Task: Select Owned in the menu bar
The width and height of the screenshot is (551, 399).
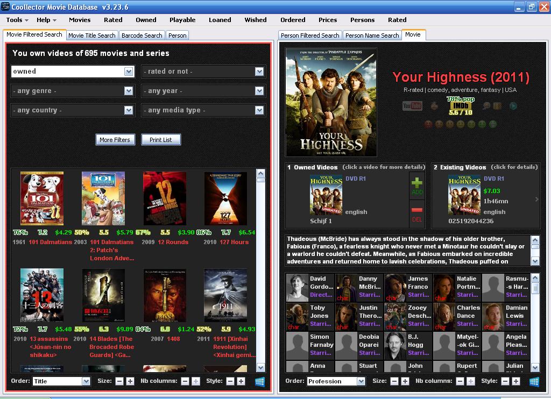Action: [146, 20]
